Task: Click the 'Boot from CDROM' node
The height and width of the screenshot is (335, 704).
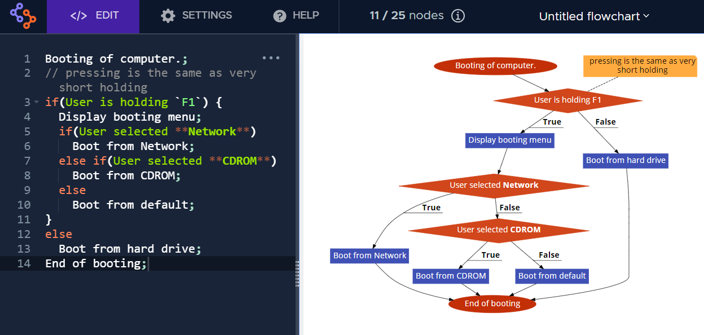Action: [451, 276]
